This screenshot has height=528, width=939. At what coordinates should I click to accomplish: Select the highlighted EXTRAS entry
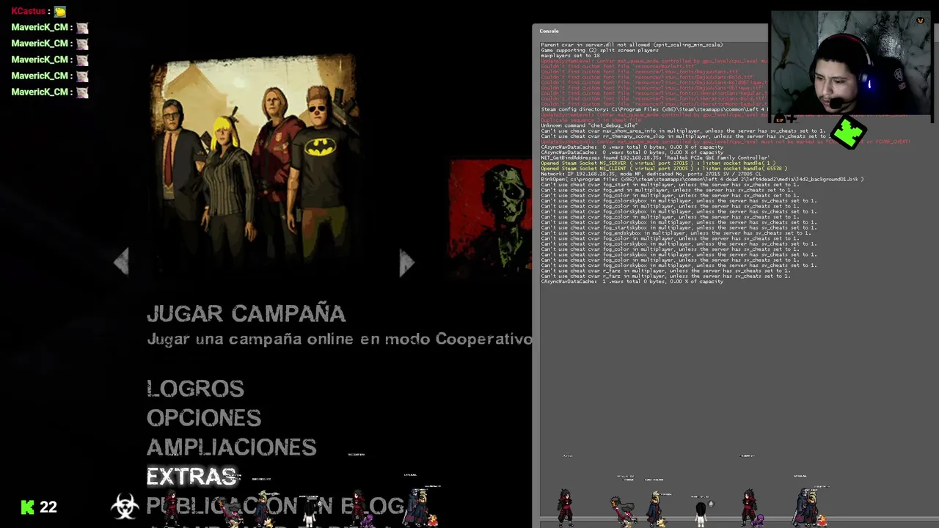click(191, 476)
